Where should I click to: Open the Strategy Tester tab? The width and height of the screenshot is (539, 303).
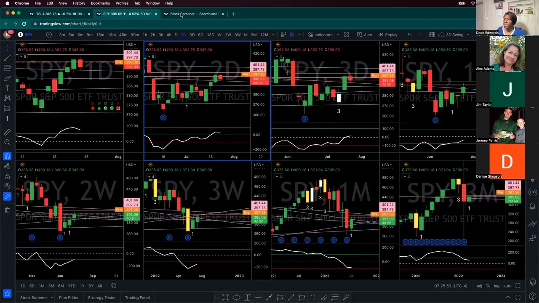(x=102, y=298)
